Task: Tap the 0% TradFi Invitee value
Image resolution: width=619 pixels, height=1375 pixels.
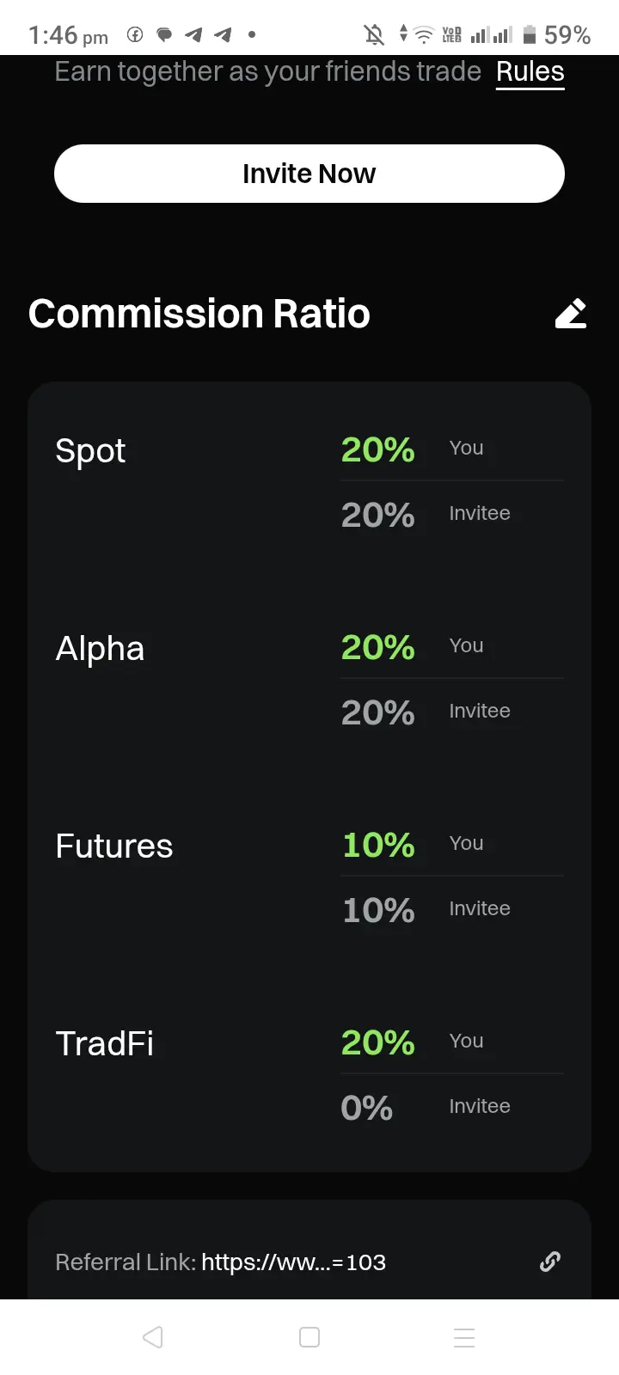Action: pos(367,1108)
